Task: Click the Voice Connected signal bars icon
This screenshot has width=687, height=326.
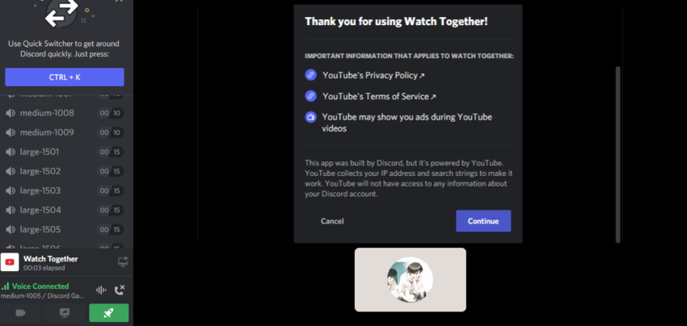Action: pyautogui.click(x=6, y=286)
